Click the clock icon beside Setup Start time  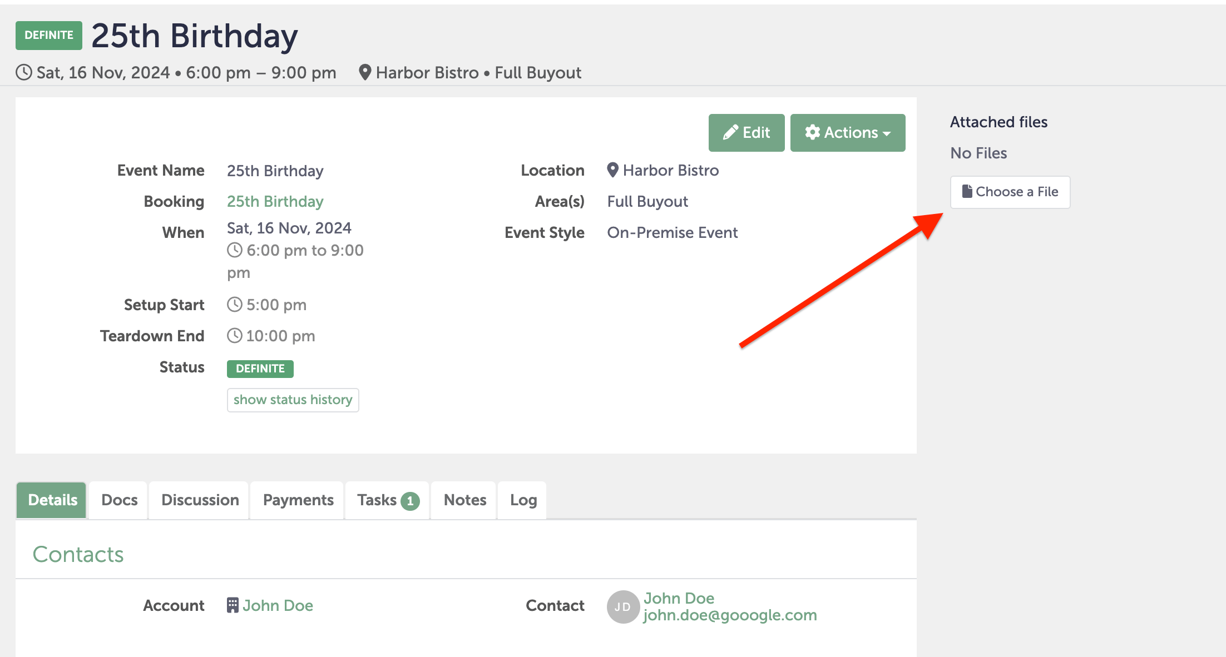pos(235,305)
